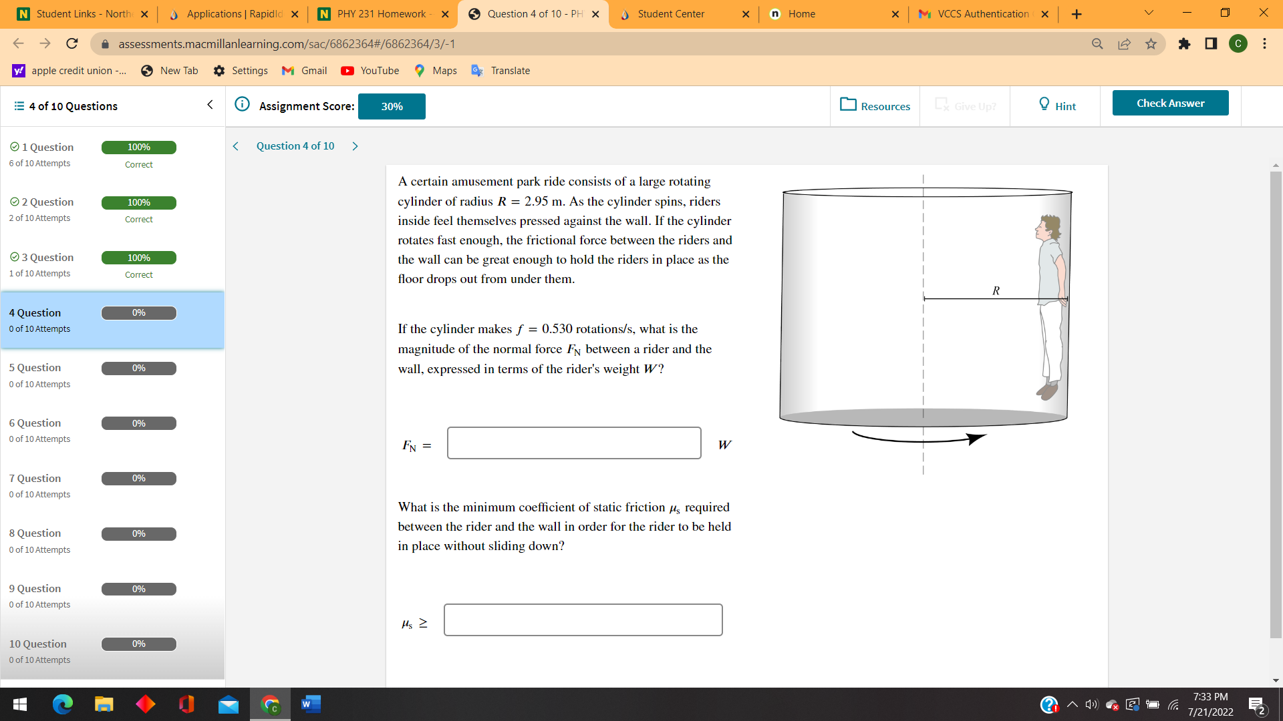Open the Maps bookmark
This screenshot has height=721, width=1283.
434,70
